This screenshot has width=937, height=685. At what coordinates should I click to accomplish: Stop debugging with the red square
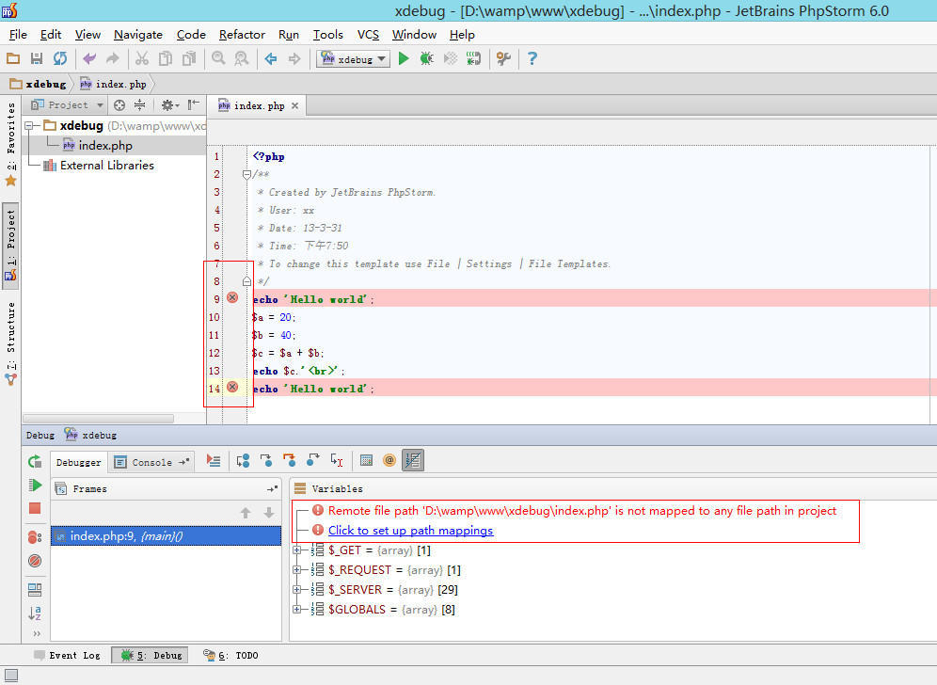pyautogui.click(x=35, y=508)
